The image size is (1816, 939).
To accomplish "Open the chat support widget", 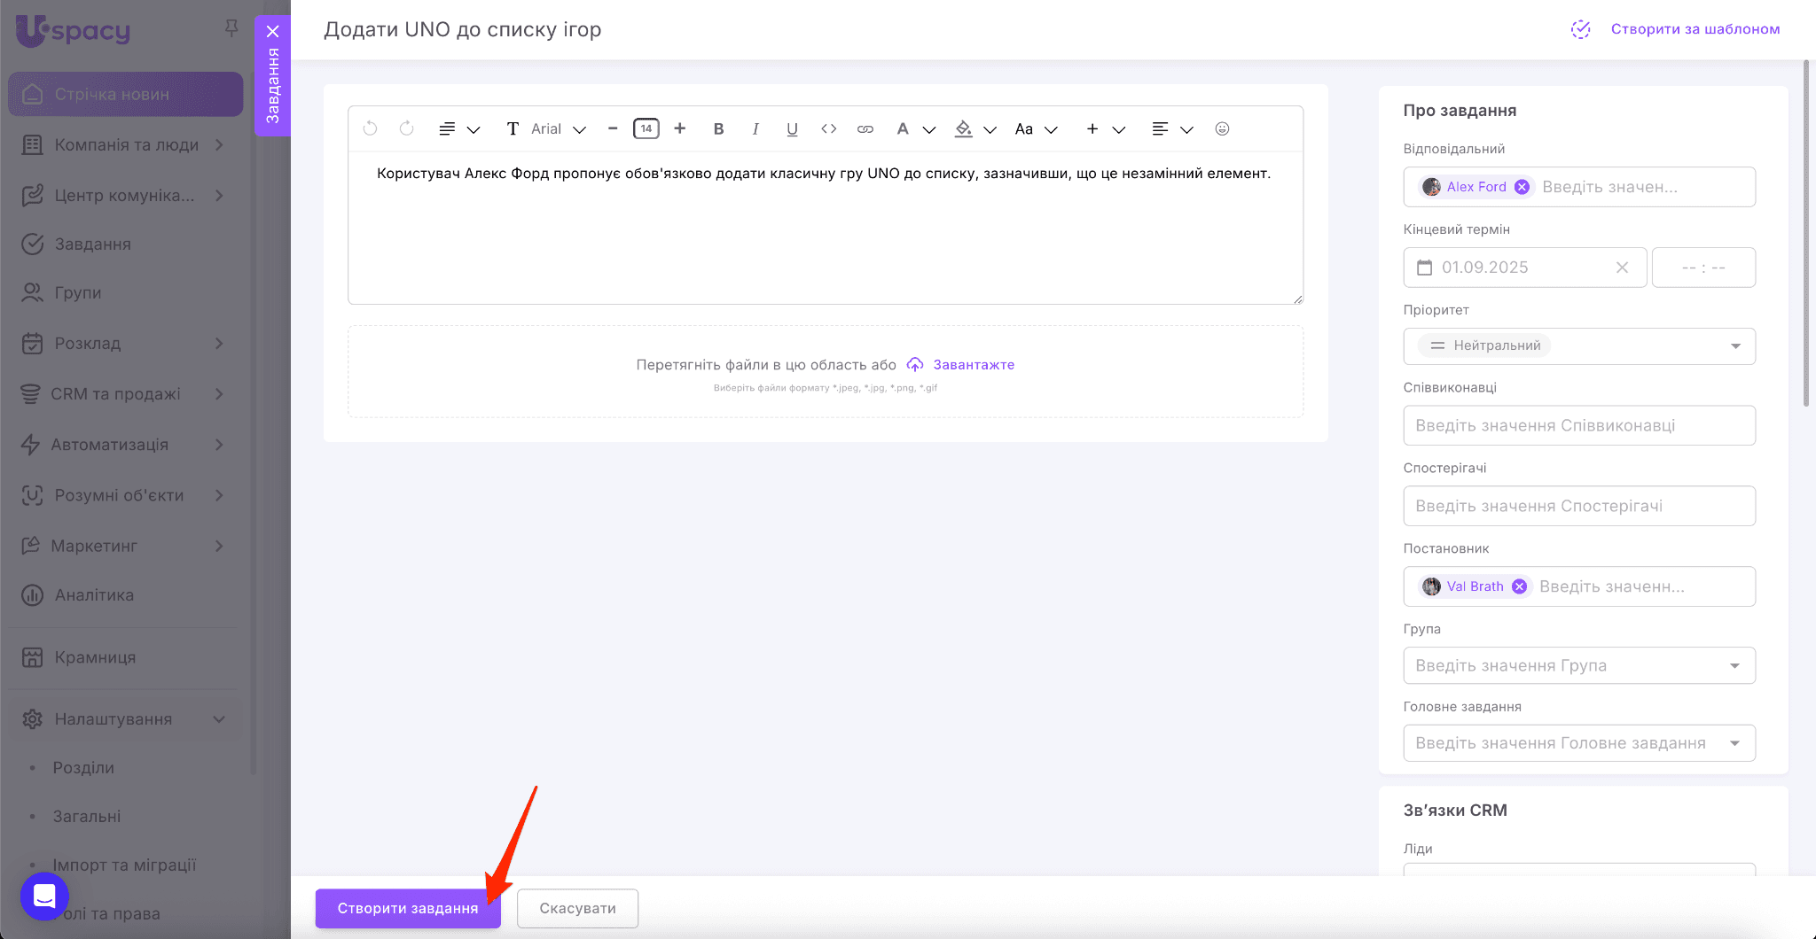I will 44,896.
